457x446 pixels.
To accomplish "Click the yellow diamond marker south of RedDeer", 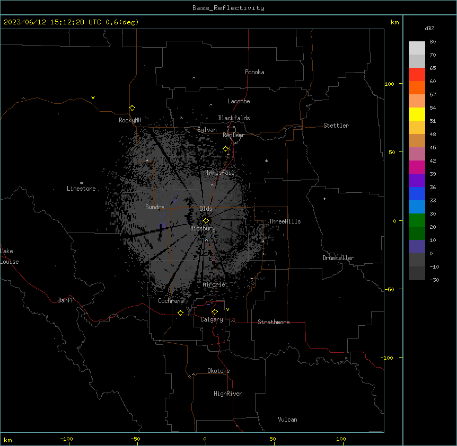I will (226, 149).
